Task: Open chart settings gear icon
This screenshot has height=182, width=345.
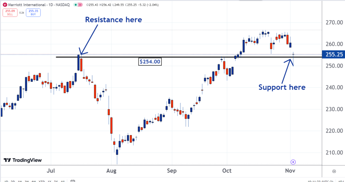Action: tap(334, 171)
